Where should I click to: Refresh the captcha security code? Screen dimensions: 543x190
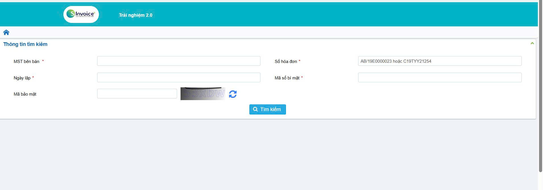[233, 94]
